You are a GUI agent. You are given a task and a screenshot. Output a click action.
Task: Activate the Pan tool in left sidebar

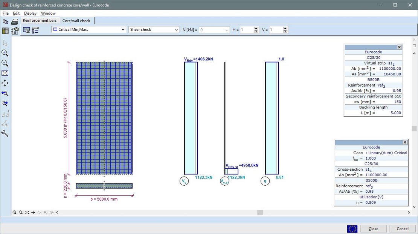[x=5, y=83]
